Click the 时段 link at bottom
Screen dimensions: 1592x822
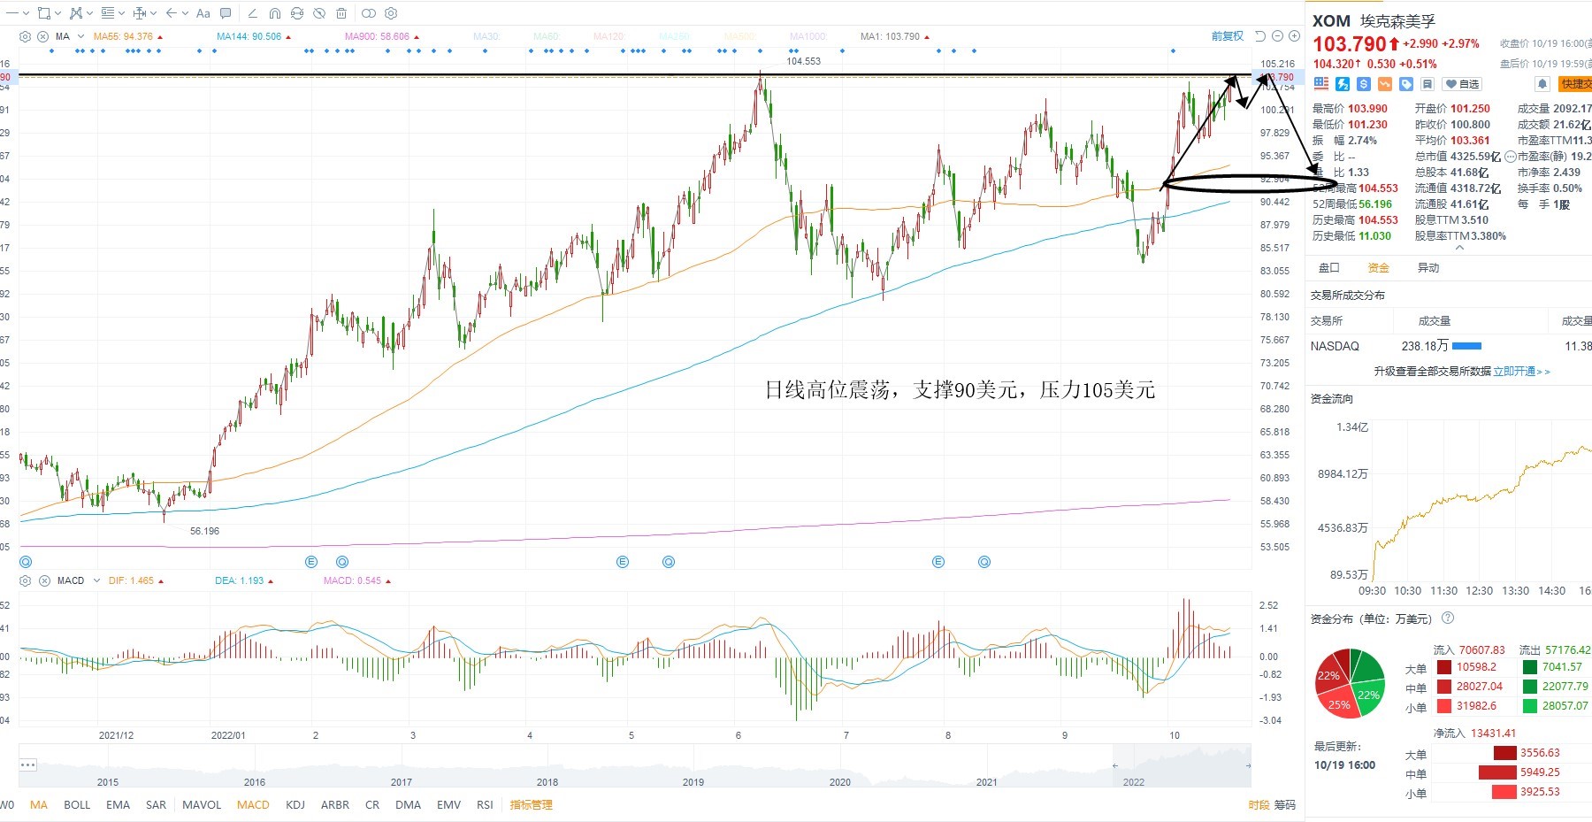pos(1259,804)
